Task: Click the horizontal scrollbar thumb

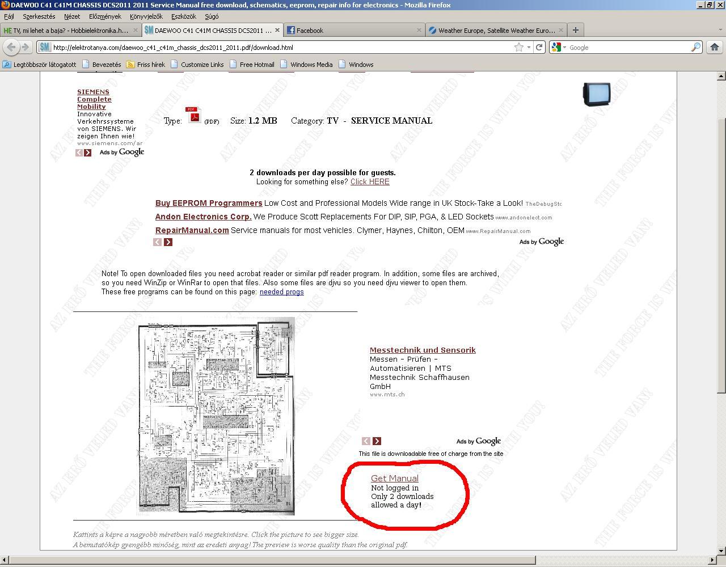Action: coord(272,560)
